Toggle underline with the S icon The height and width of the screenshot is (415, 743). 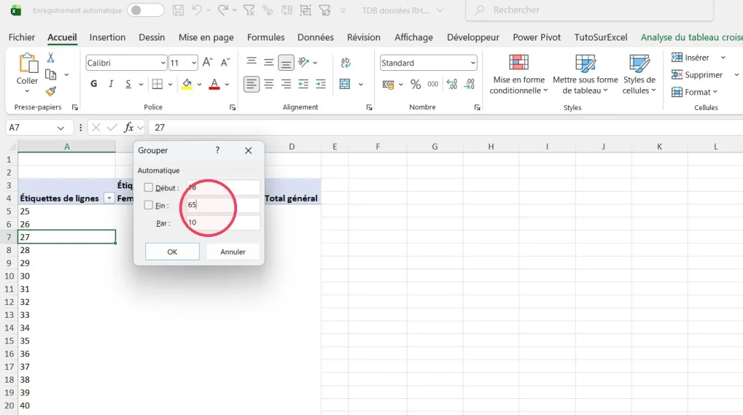(x=128, y=84)
